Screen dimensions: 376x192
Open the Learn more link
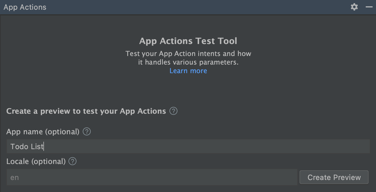(188, 71)
